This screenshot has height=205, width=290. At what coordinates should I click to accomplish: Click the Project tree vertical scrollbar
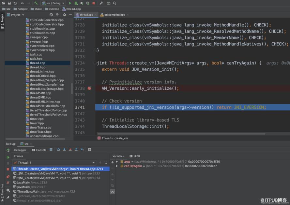[72, 89]
